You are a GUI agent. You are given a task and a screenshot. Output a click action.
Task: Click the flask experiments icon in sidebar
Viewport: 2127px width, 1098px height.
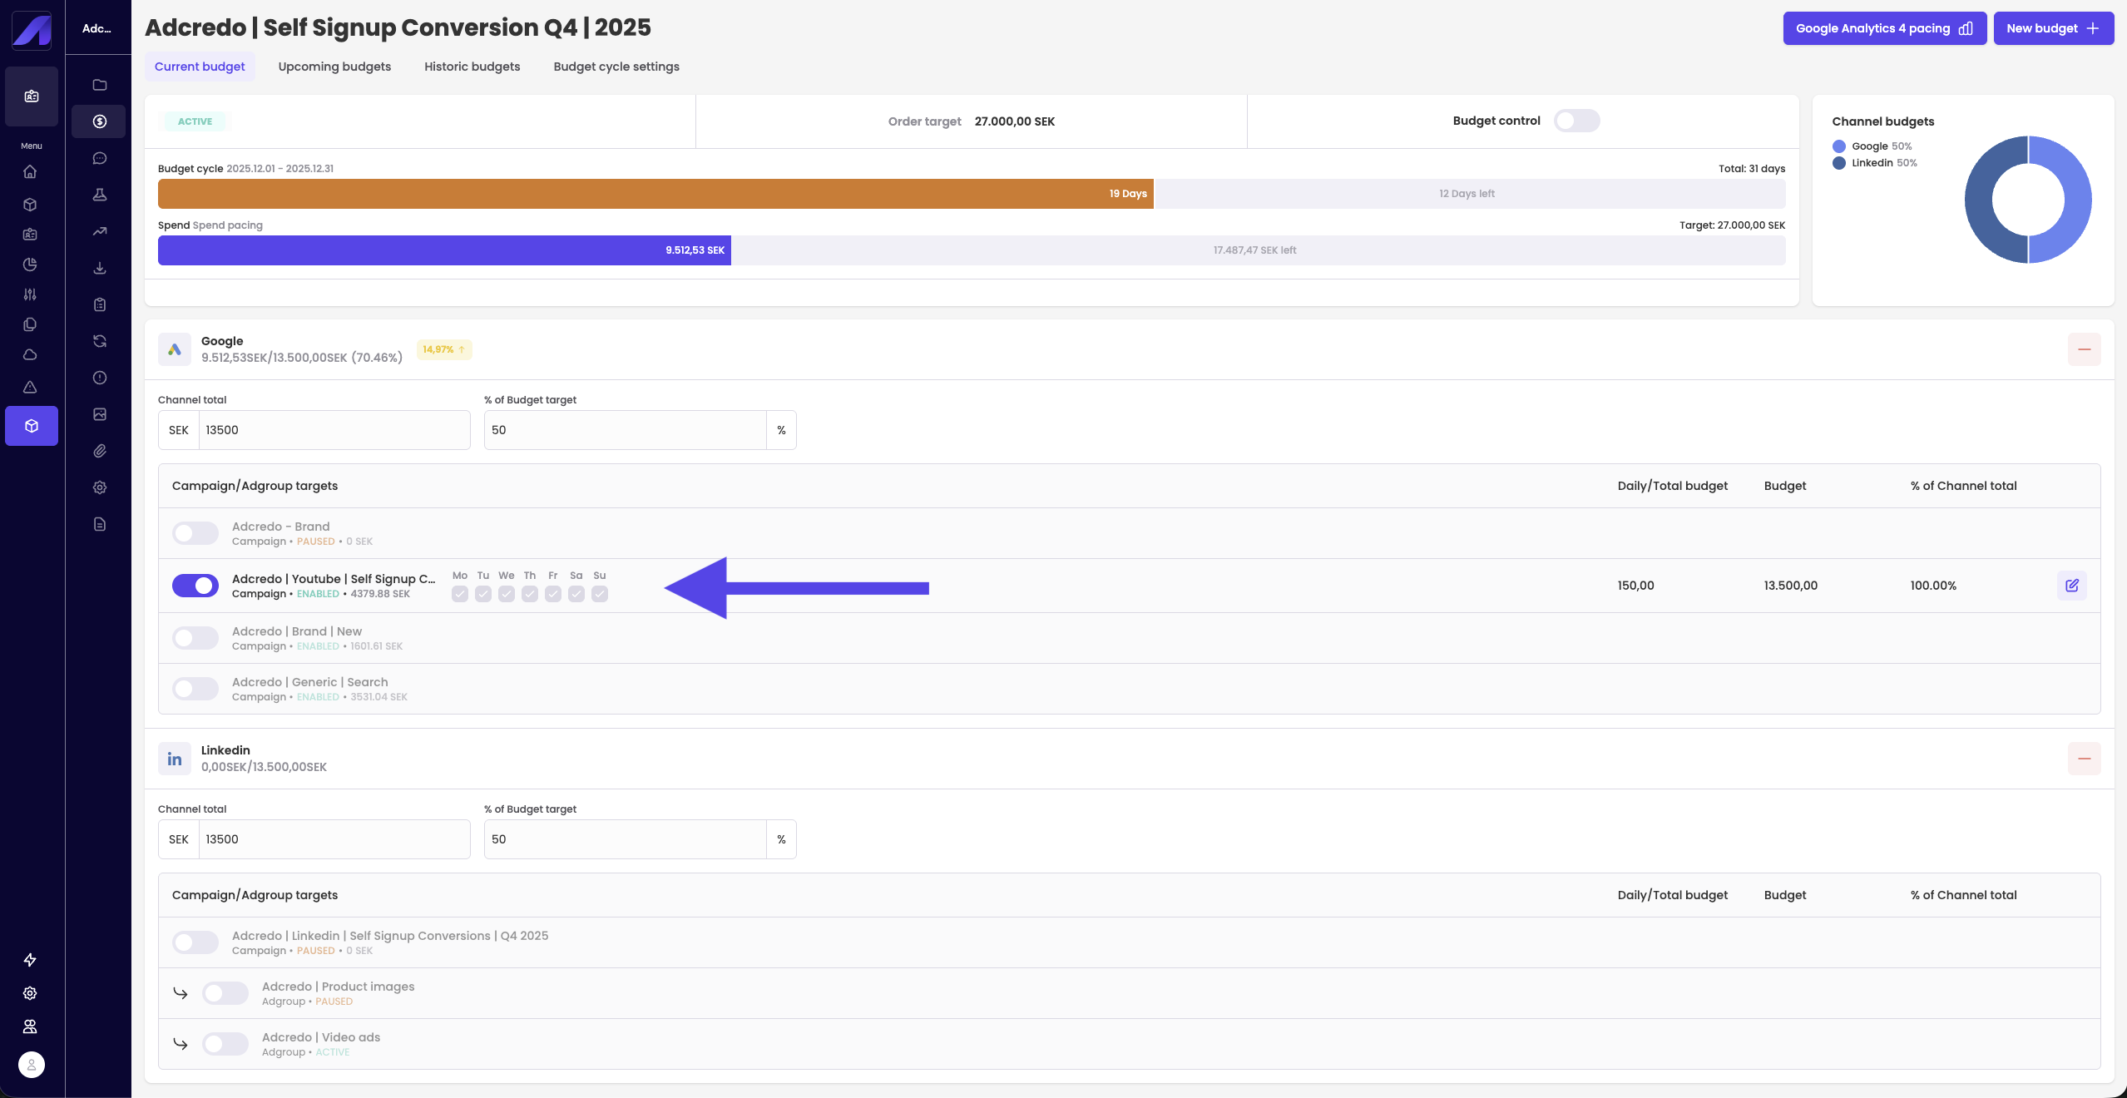(100, 195)
